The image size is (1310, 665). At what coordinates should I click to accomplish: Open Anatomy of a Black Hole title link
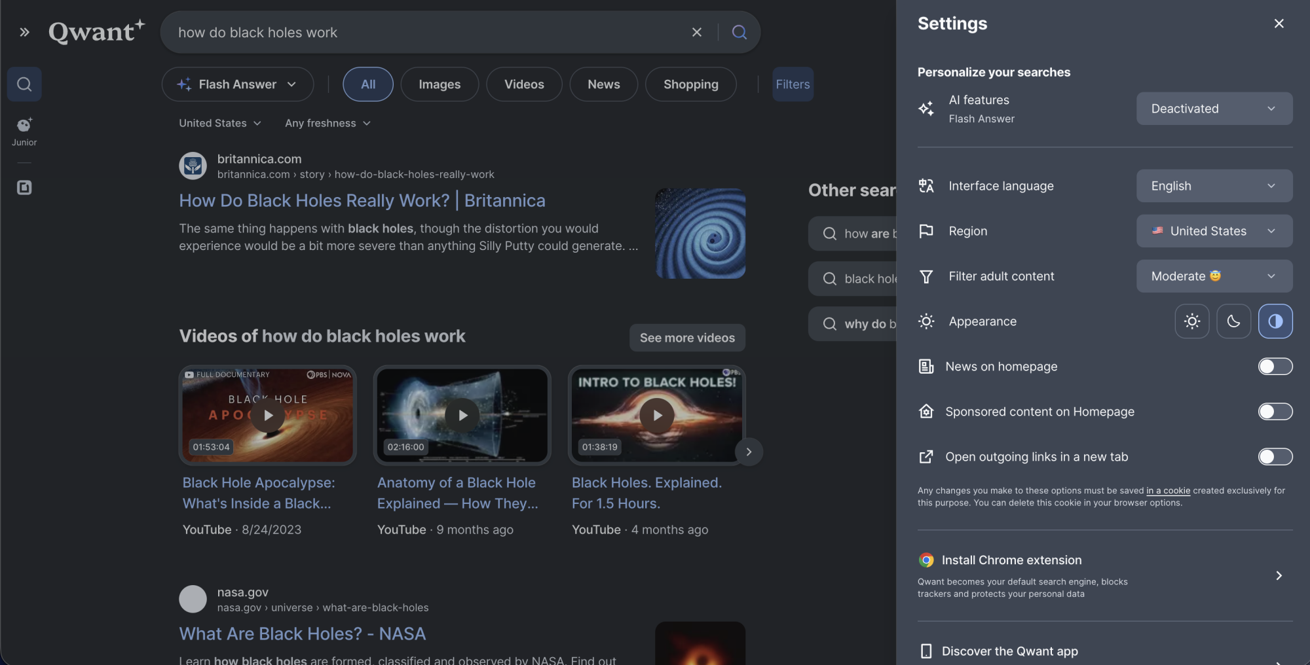[x=458, y=493]
